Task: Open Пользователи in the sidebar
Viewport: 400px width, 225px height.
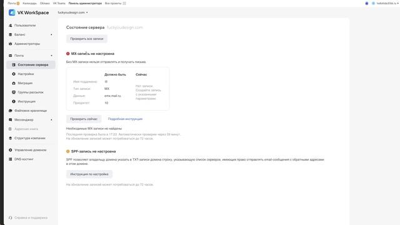Action: click(25, 26)
